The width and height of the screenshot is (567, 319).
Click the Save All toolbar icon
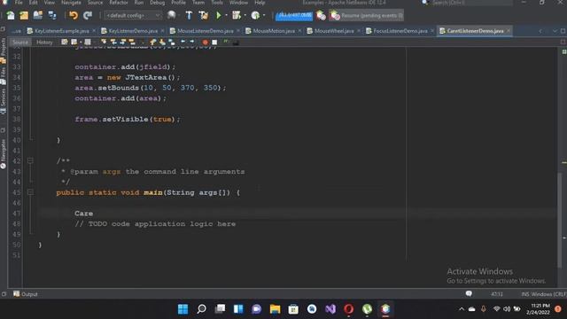tap(52, 15)
